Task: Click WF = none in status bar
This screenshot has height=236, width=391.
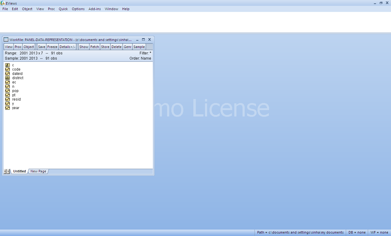Action: (379, 232)
